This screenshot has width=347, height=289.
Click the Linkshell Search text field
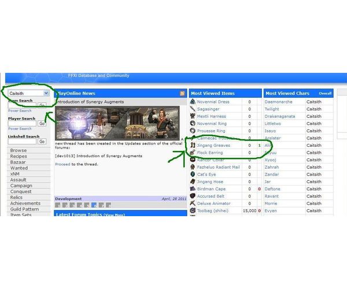(22, 142)
